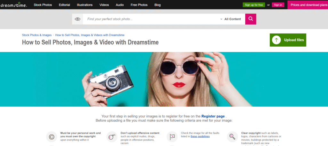Click text Don't upload offensive content

click(x=140, y=133)
